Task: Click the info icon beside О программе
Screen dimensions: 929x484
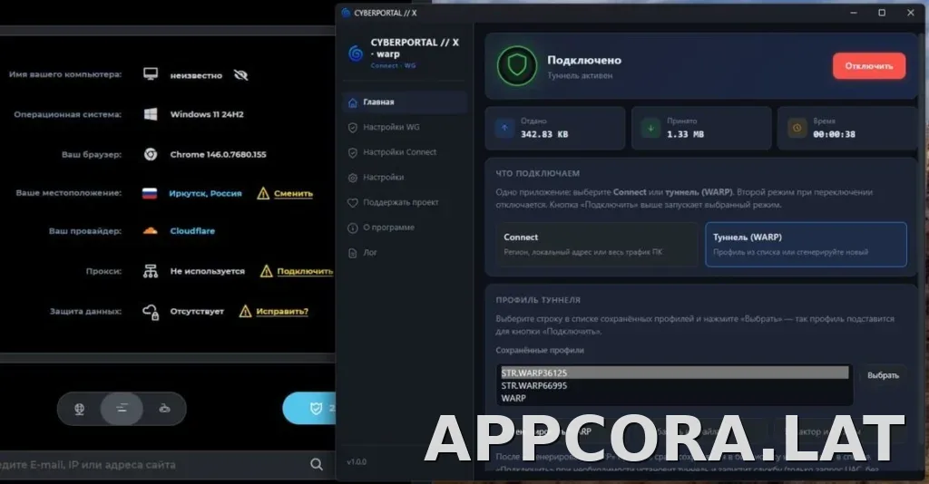Action: pos(353,227)
